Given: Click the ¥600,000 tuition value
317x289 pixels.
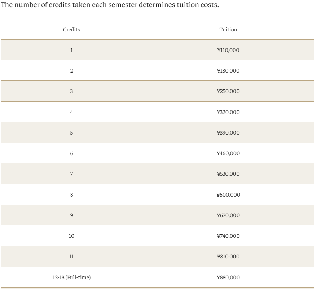Looking at the screenshot, I should (228, 195).
